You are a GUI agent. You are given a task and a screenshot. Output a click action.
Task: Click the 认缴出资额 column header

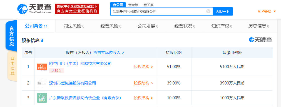(232, 53)
